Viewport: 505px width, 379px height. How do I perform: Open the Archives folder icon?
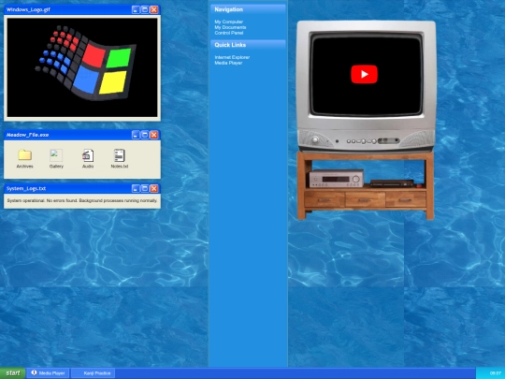point(25,158)
